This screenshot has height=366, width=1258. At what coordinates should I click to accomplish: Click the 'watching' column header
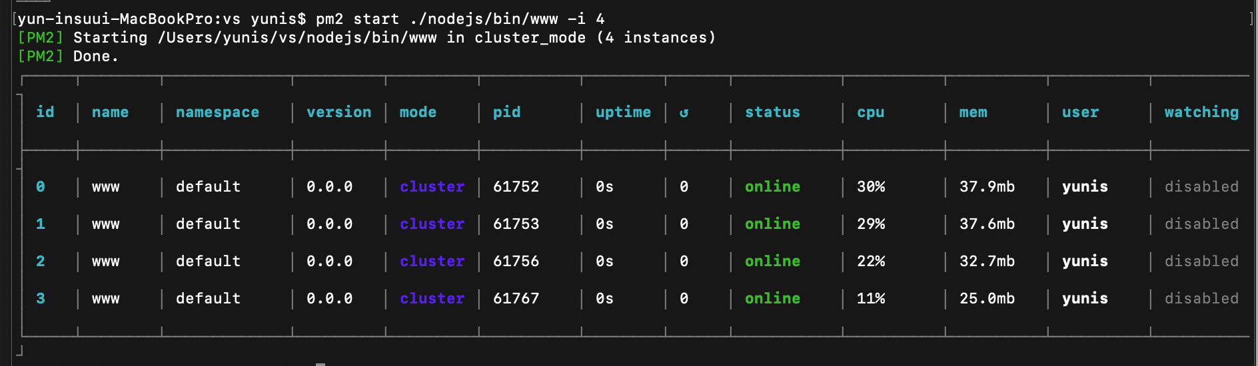coord(1202,112)
